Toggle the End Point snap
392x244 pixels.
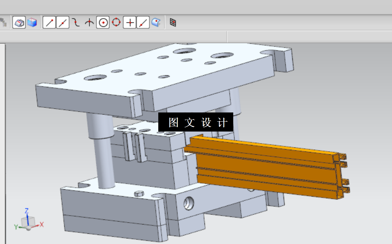(x=49, y=22)
